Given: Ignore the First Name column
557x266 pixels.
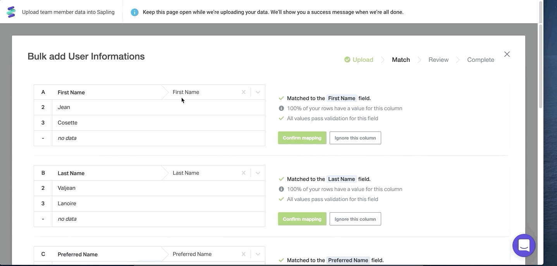Looking at the screenshot, I should coord(355,138).
